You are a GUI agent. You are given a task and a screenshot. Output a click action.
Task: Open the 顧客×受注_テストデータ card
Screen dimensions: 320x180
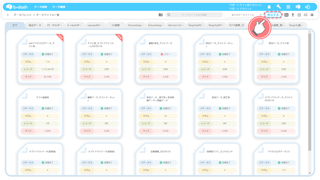point(158,59)
